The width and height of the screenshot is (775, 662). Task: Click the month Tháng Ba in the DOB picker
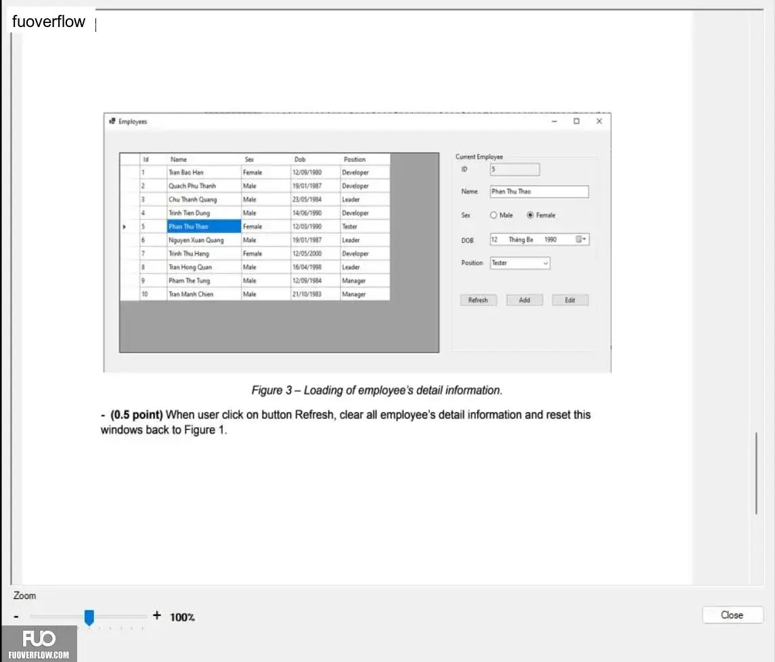coord(521,240)
